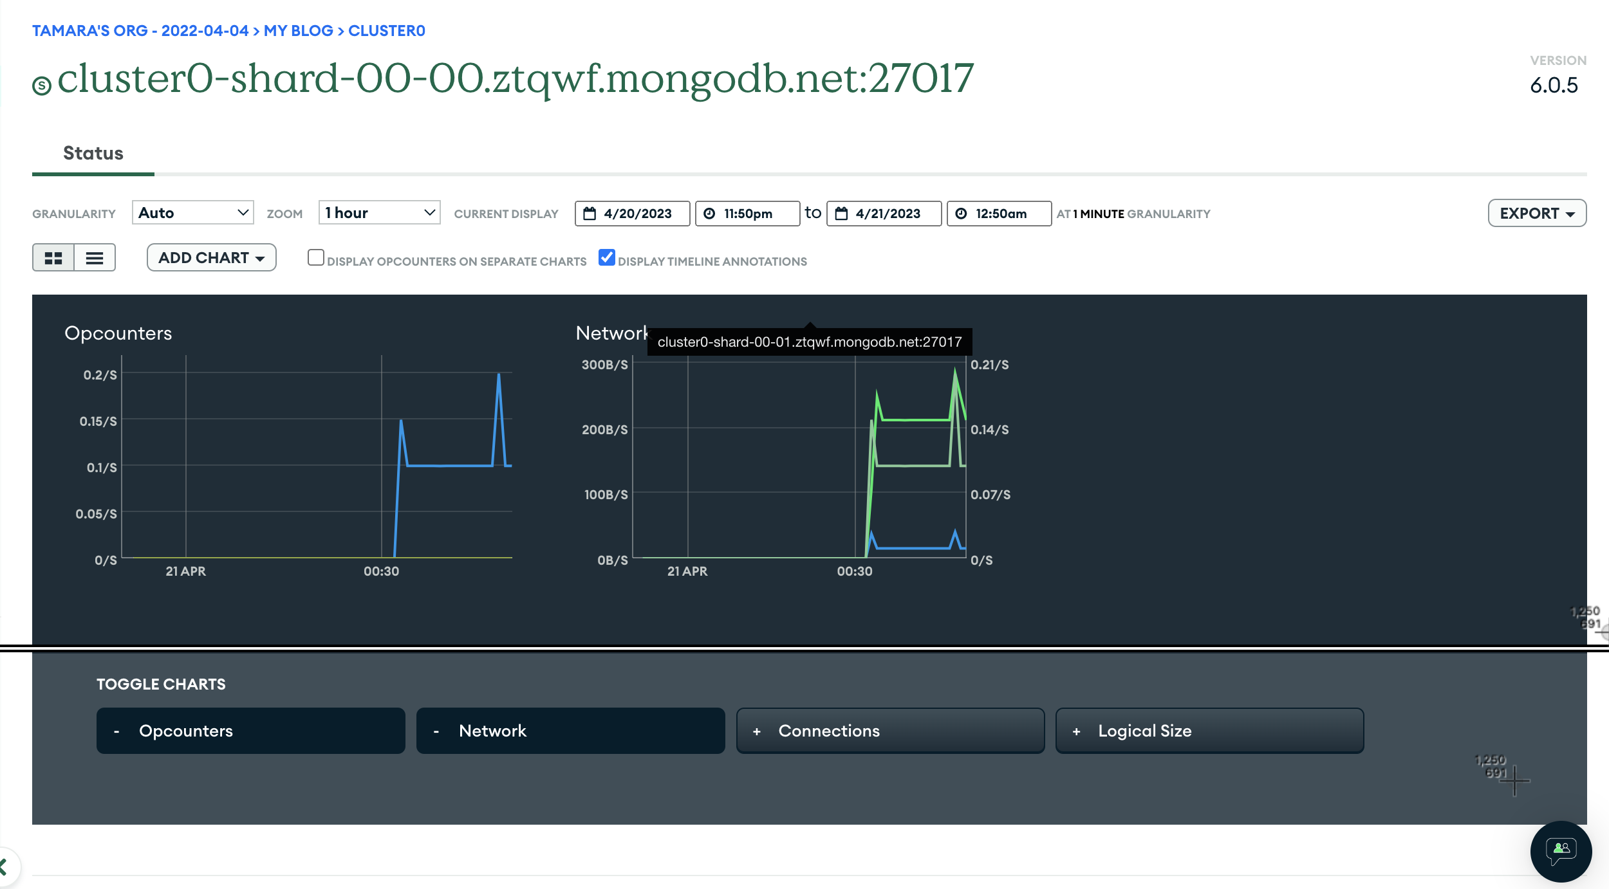Click the secondary node status icon
Screen dimensions: 1609x889
pyautogui.click(x=42, y=85)
